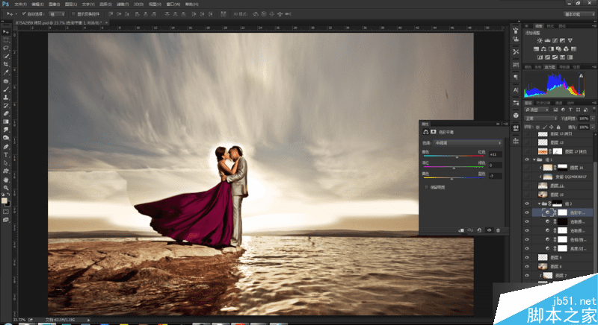The image size is (598, 325).
Task: Enable the 保留明度 checkbox
Action: [x=426, y=187]
